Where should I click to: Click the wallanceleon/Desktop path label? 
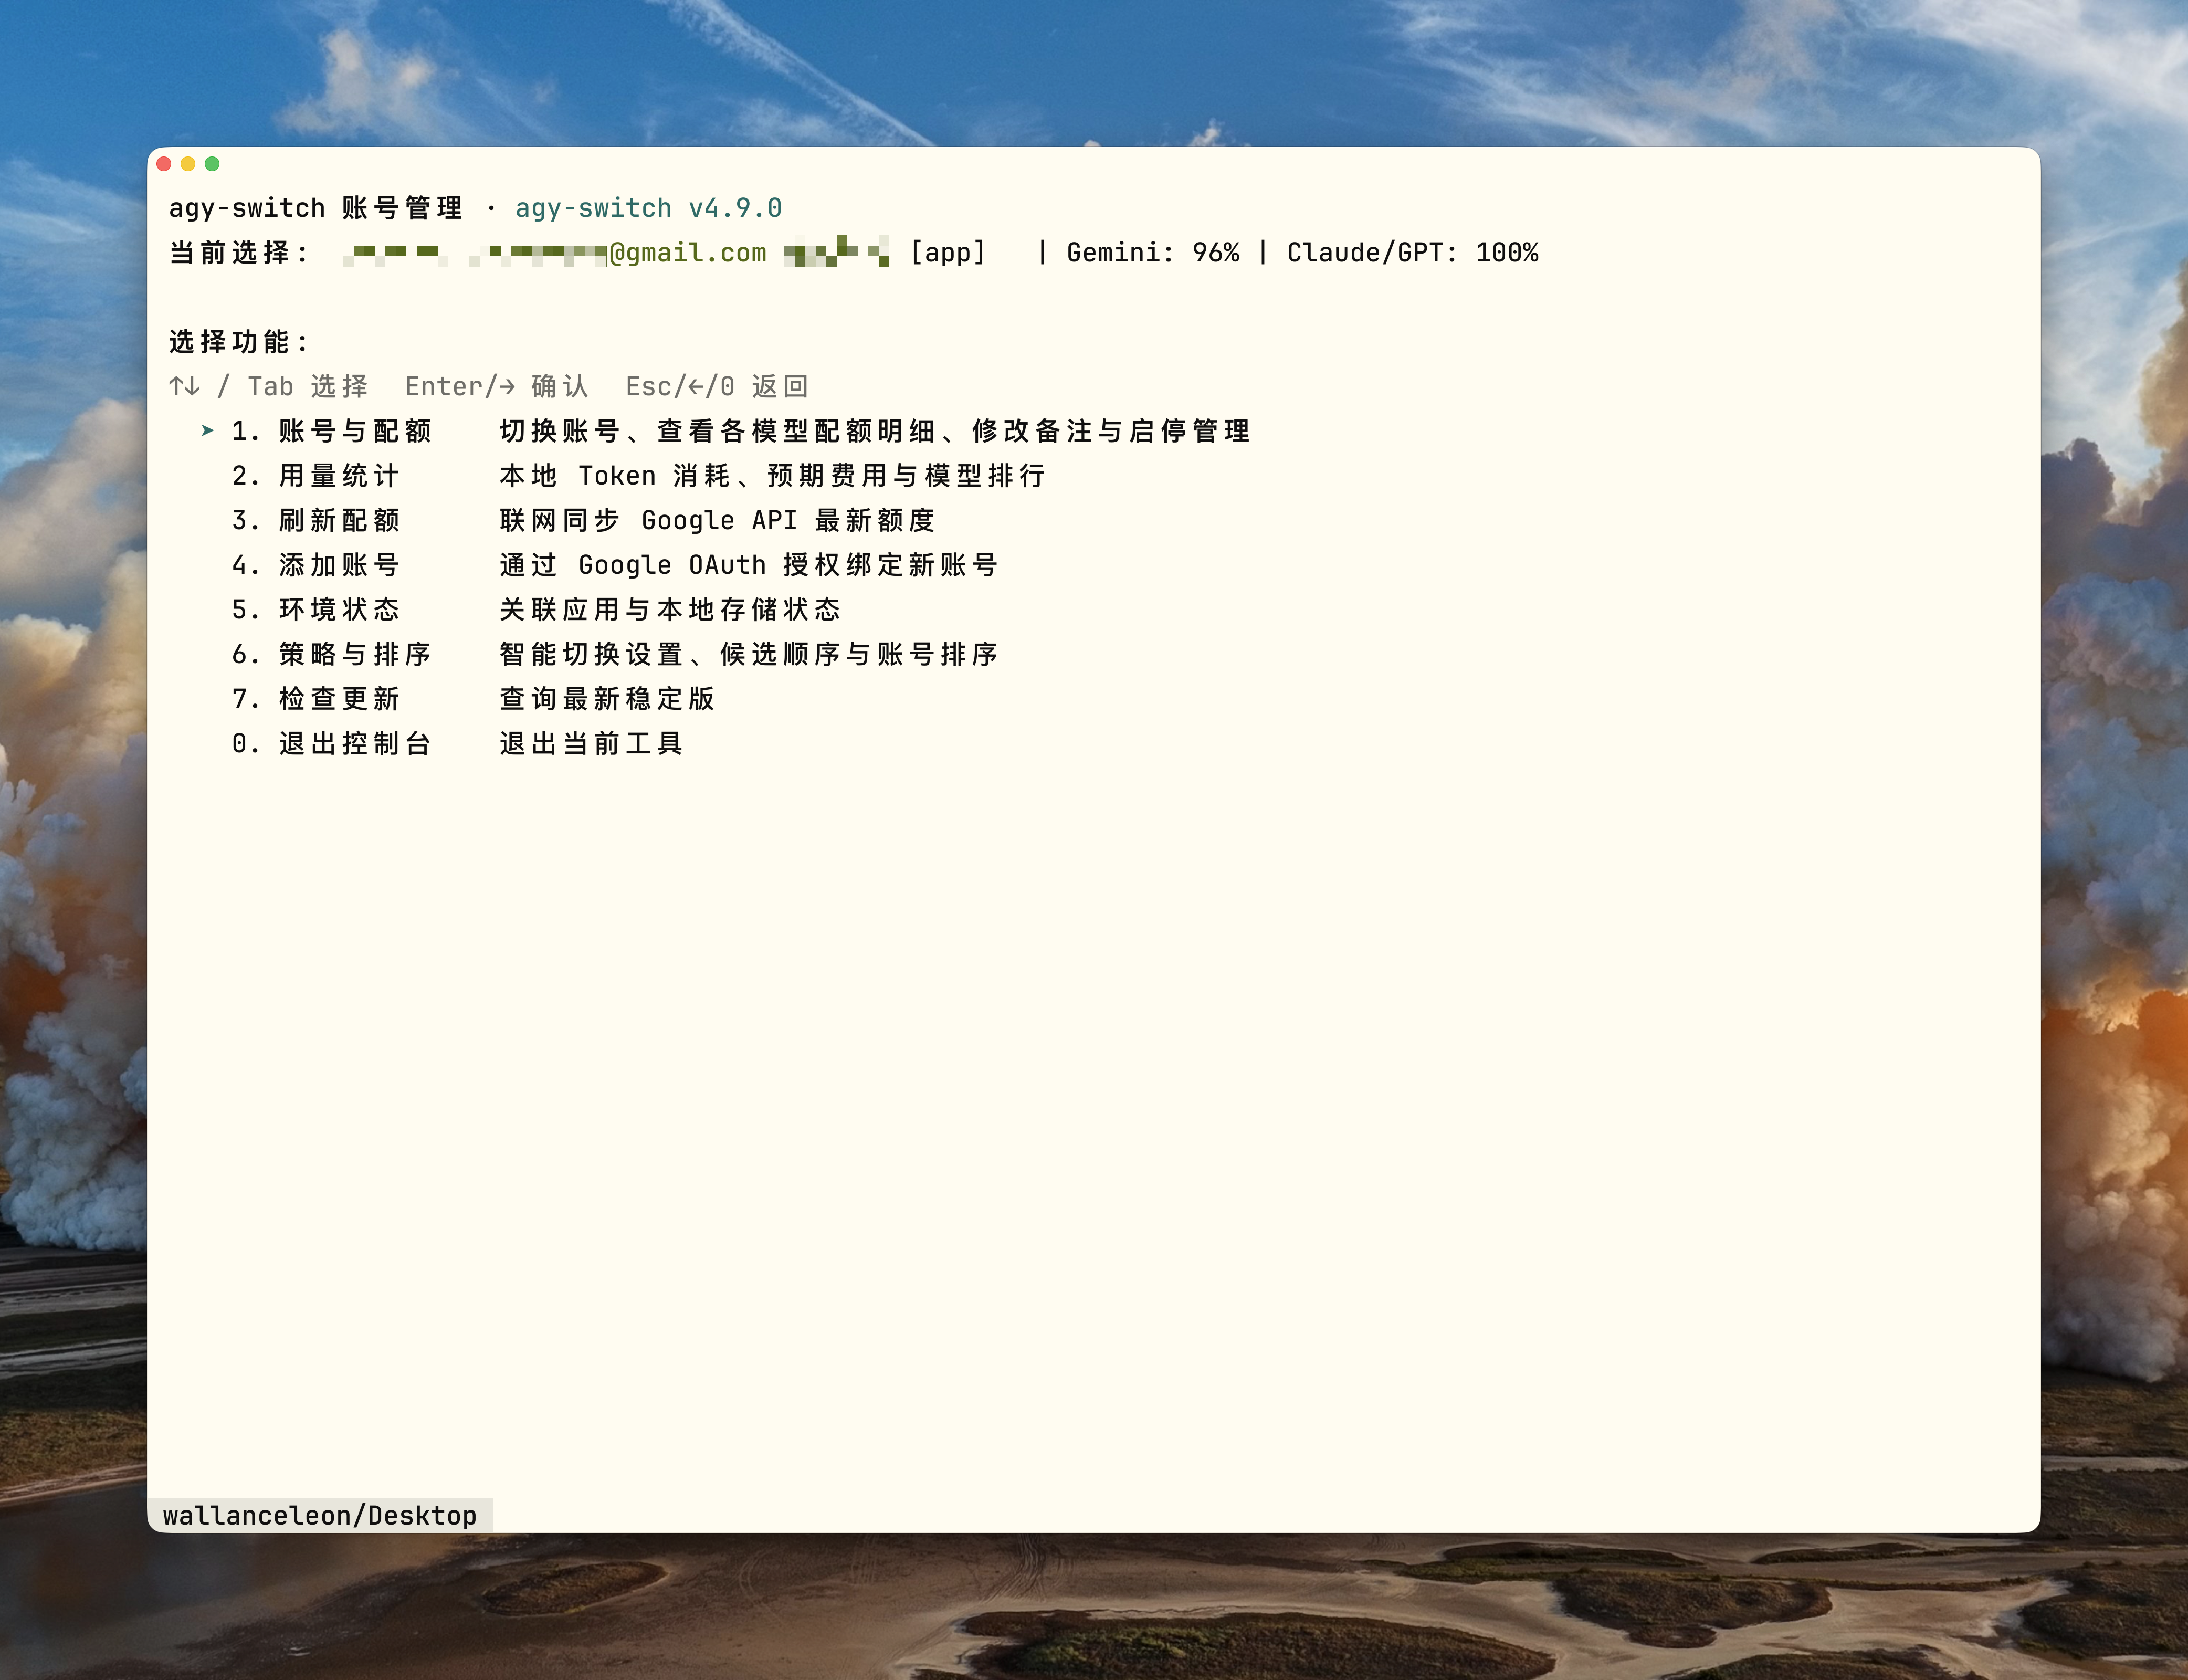(320, 1516)
